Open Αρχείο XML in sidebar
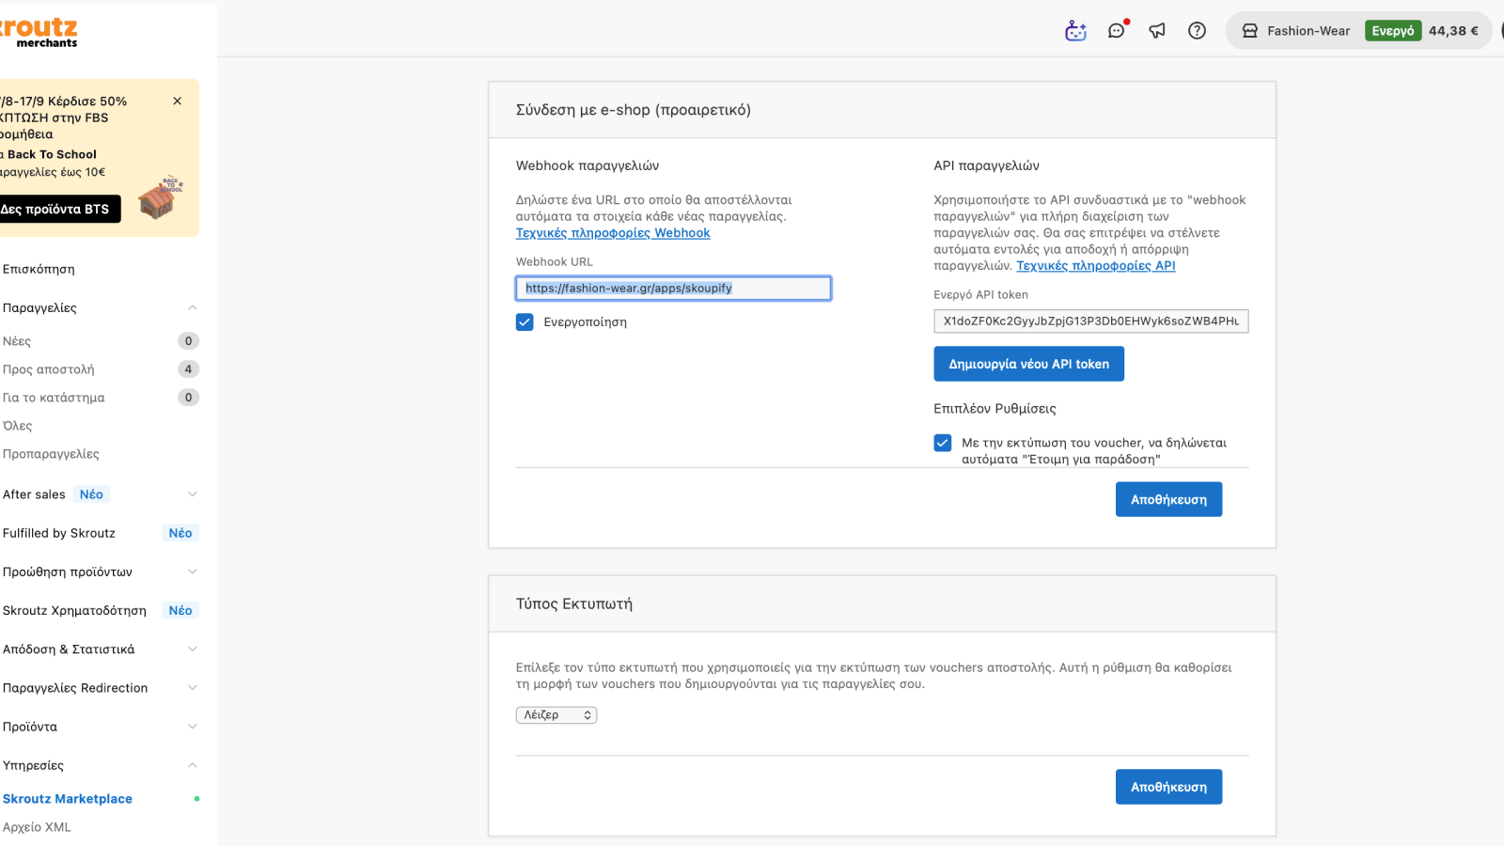 click(x=37, y=827)
